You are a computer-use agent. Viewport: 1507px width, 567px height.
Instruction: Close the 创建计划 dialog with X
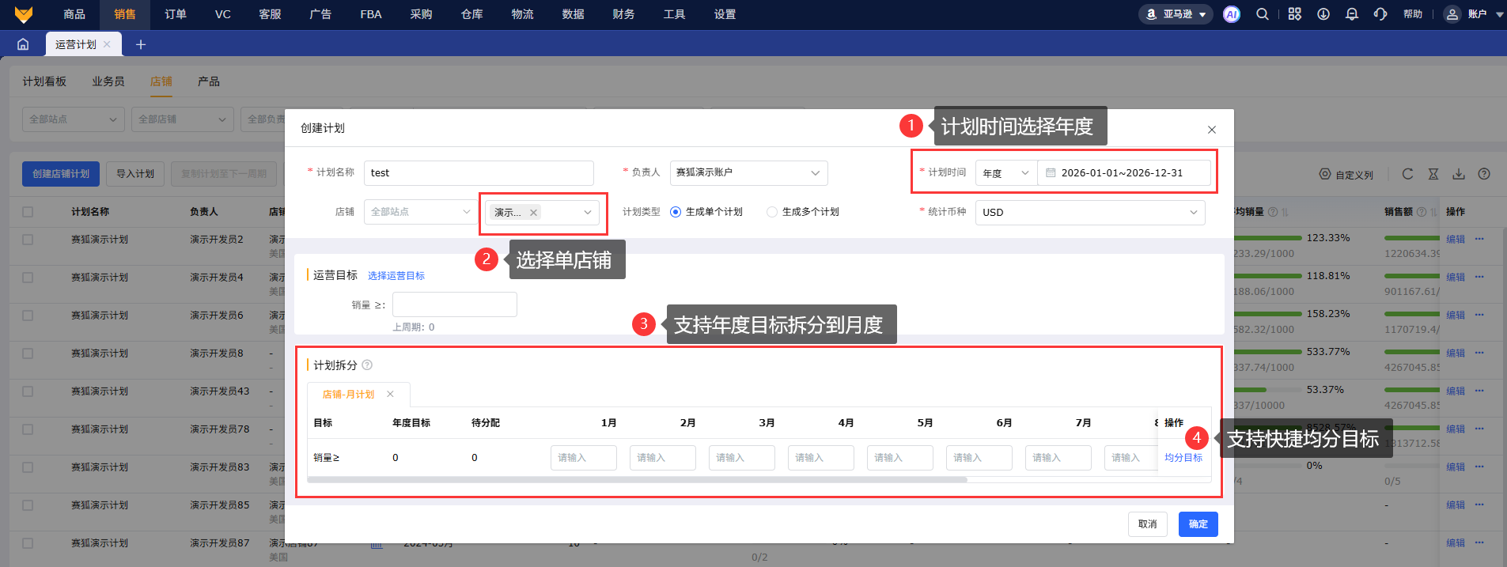1211,130
